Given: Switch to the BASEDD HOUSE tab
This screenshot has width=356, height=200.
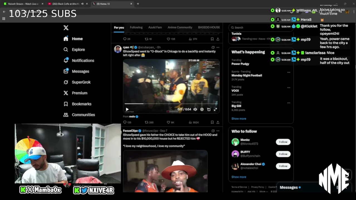Looking at the screenshot, I should coord(209,27).
